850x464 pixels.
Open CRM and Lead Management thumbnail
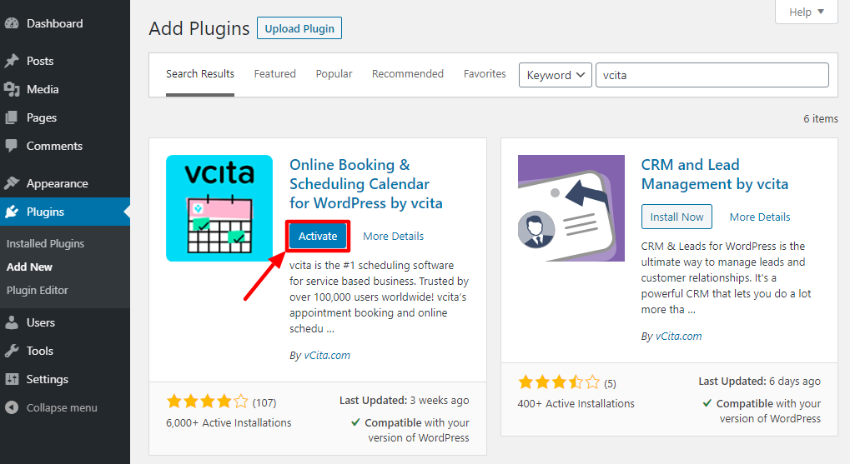[571, 208]
